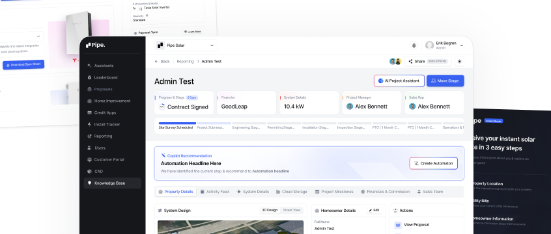Image resolution: width=551 pixels, height=234 pixels.
Task: Click the aerial system design image
Action: [231, 227]
